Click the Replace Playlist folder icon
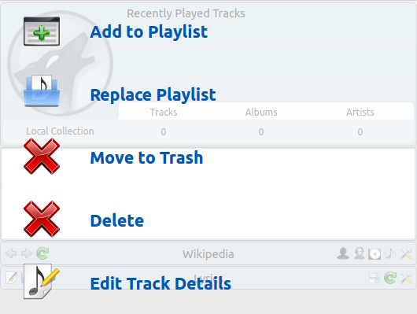417x314 pixels. pyautogui.click(x=42, y=91)
